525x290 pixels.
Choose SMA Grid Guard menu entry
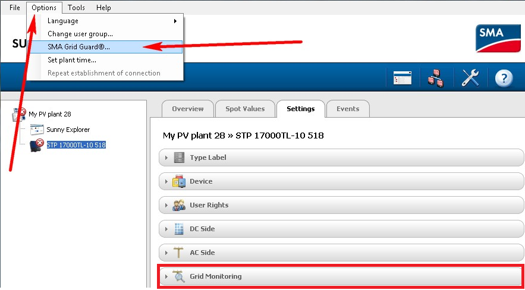pyautogui.click(x=105, y=47)
